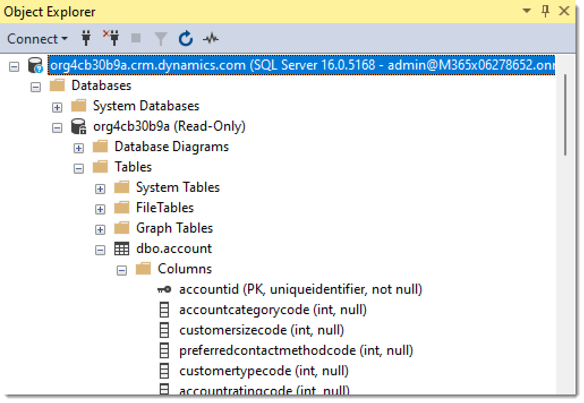Select System Databases in the tree
584x403 pixels.
pyautogui.click(x=146, y=106)
